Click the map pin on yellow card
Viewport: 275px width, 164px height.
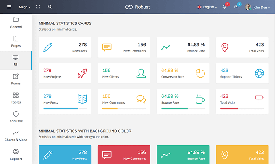click(225, 155)
